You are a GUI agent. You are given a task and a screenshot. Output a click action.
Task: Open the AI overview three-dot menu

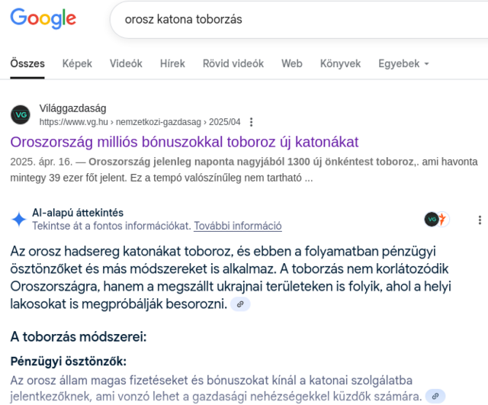click(480, 220)
